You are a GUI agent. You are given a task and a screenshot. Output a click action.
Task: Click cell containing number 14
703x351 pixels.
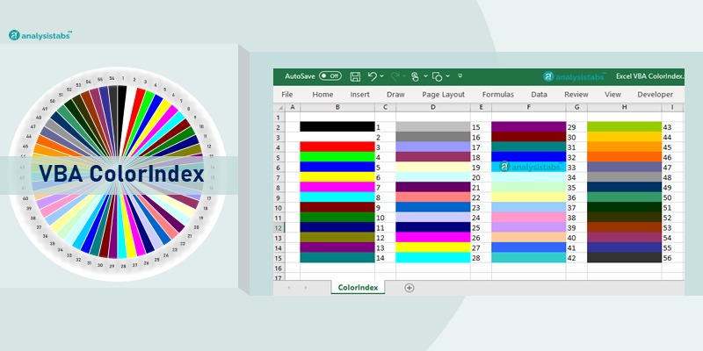[385, 257]
